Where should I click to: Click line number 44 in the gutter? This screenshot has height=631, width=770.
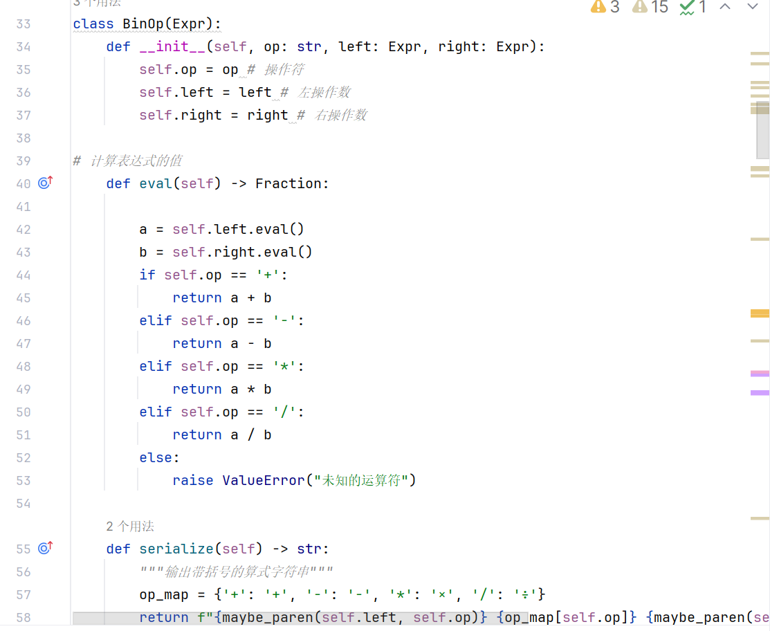click(23, 275)
